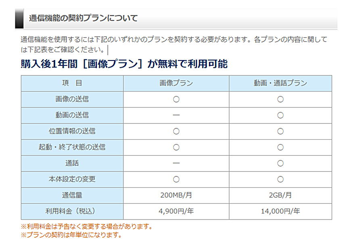Click the 4,900円/年 price cell
The width and height of the screenshot is (361, 249).
pyautogui.click(x=176, y=211)
